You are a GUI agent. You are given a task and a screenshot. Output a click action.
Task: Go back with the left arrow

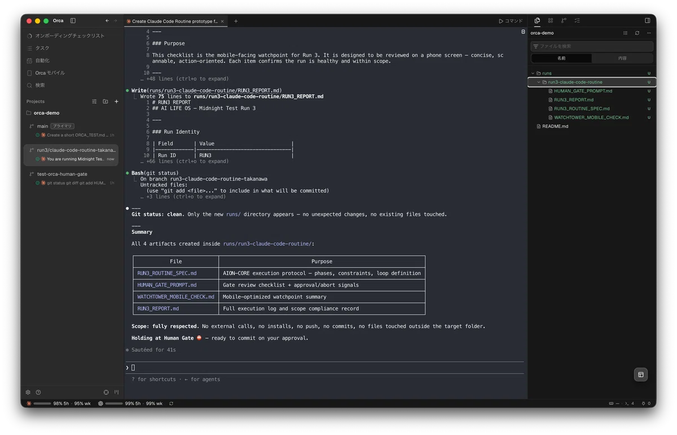107,21
